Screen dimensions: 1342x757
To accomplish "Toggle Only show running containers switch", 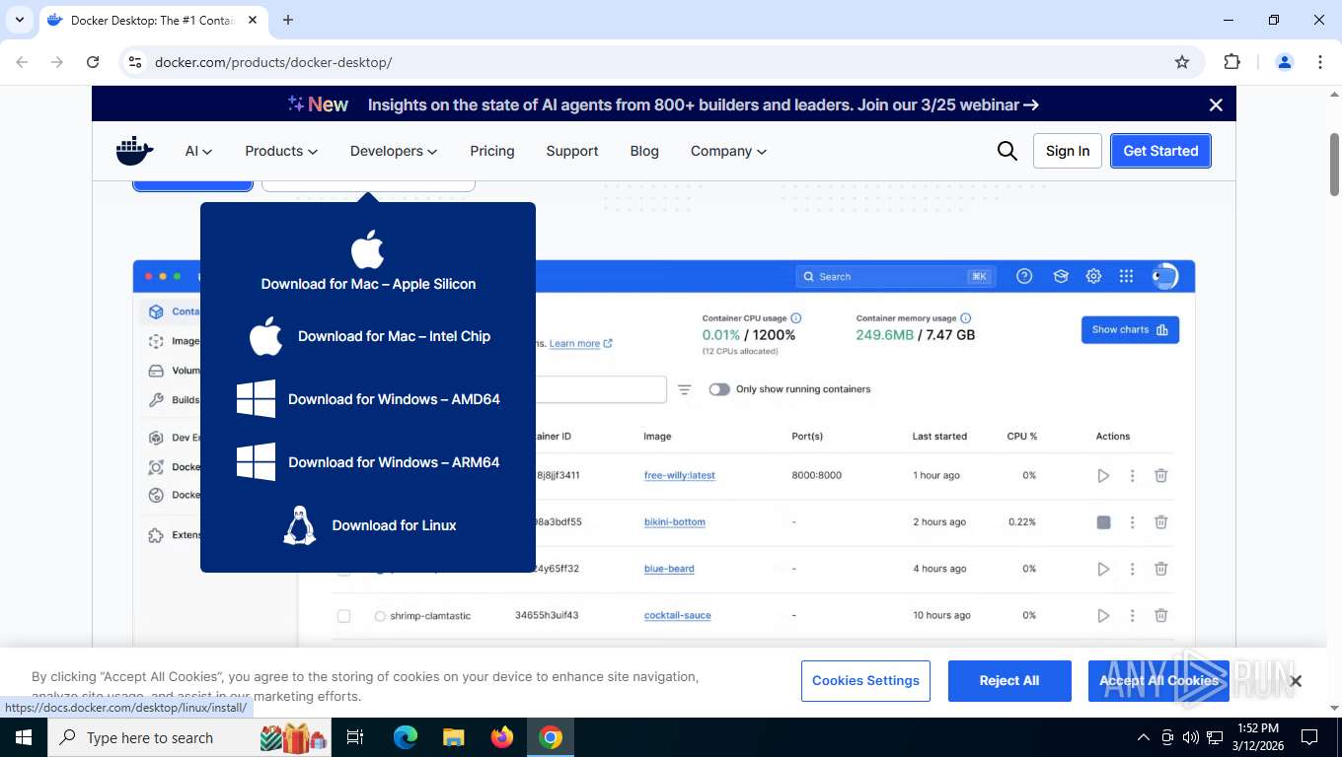I will 718,389.
